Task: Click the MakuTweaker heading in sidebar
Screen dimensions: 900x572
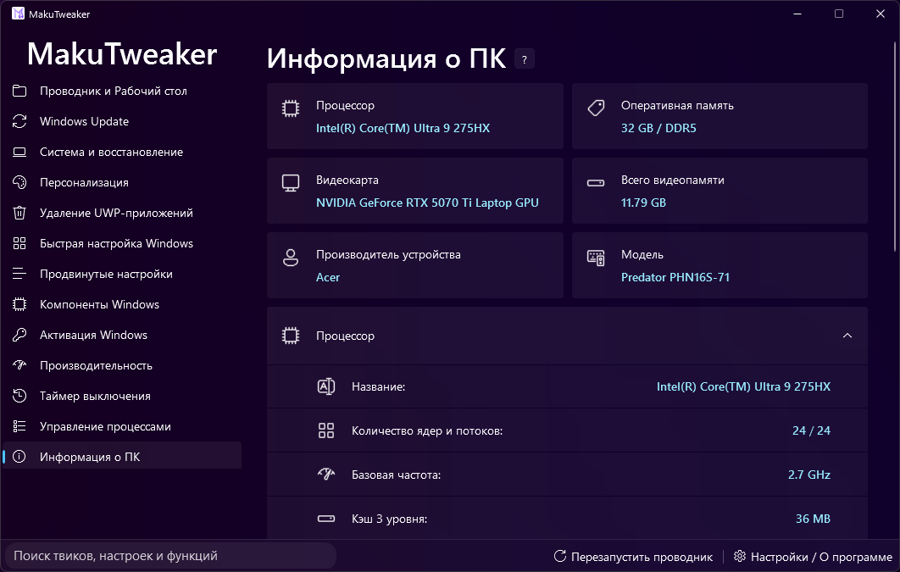Action: 122,54
